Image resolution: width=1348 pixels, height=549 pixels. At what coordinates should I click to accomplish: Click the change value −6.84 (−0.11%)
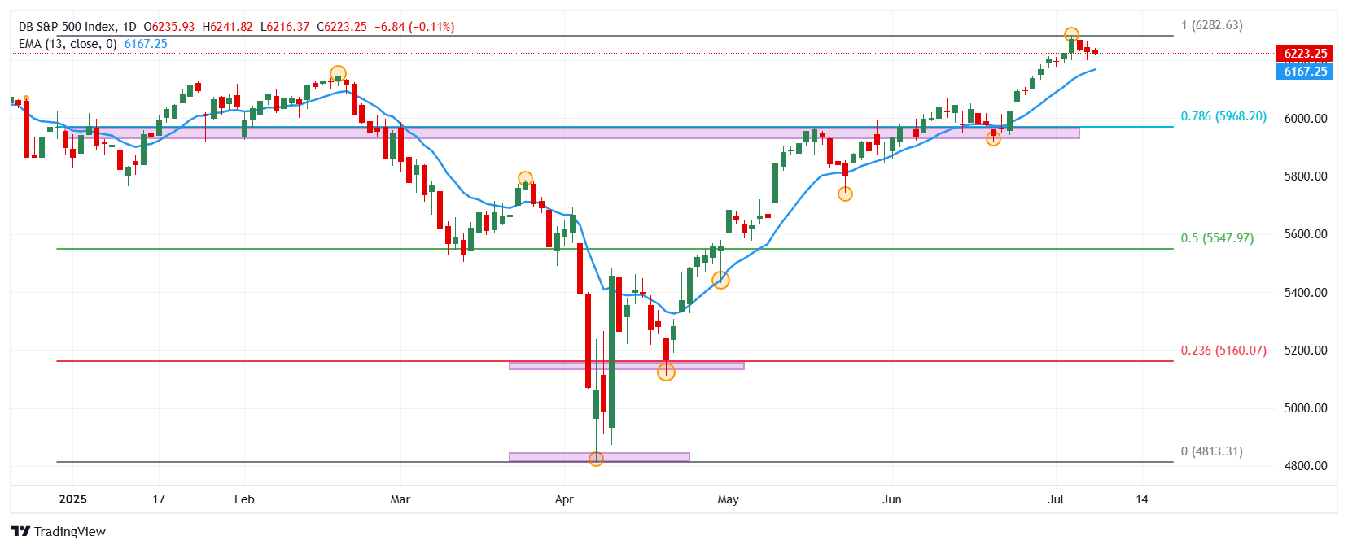pos(414,27)
